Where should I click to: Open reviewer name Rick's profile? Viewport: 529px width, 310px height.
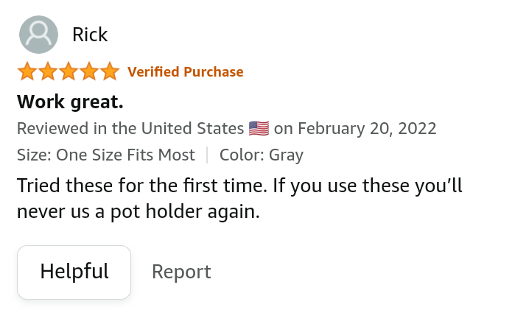click(90, 35)
